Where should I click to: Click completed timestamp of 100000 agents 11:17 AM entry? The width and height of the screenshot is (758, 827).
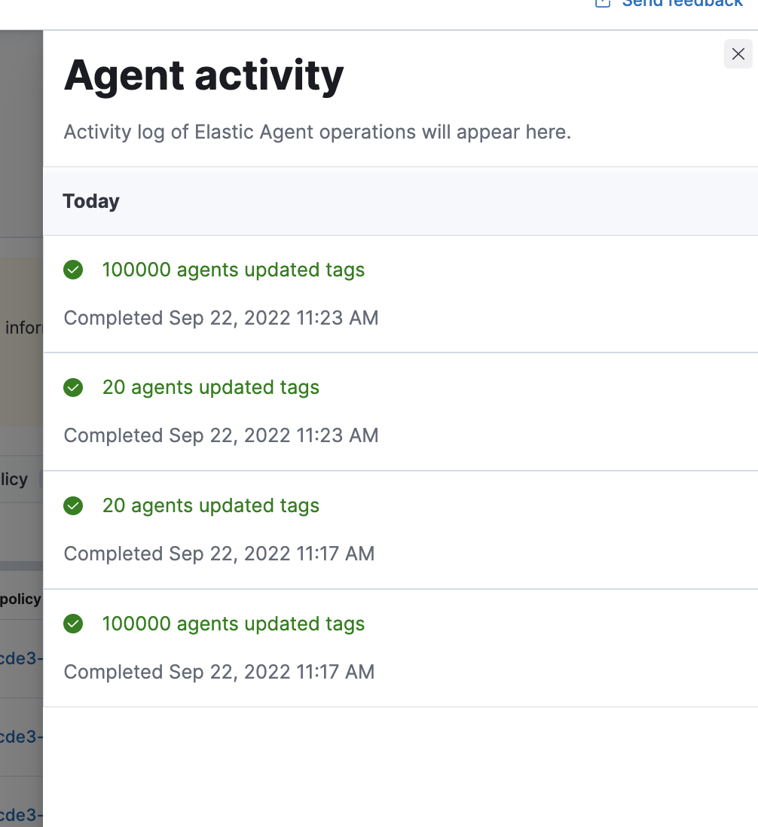(x=219, y=672)
